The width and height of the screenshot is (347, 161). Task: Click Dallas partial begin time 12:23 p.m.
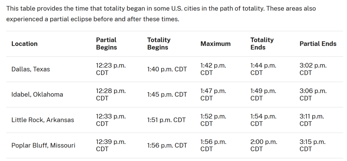coord(111,69)
